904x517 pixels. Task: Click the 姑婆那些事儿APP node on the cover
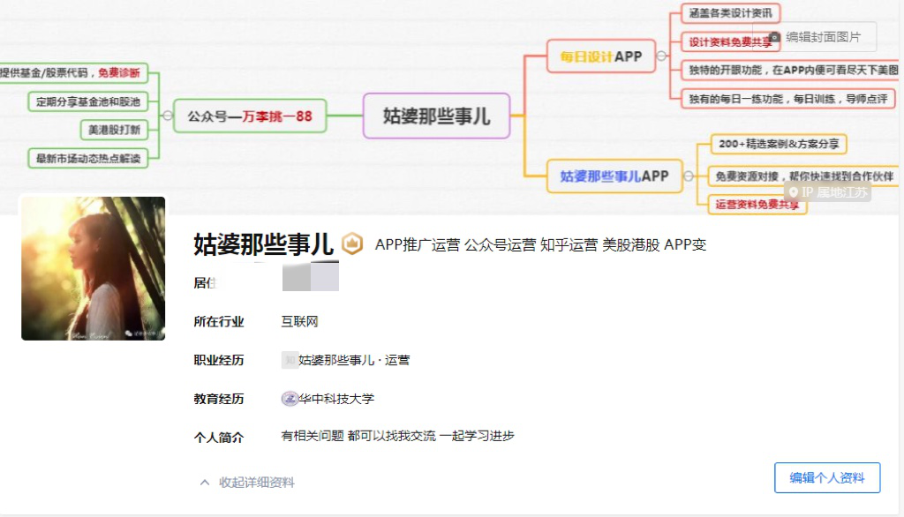click(x=615, y=176)
